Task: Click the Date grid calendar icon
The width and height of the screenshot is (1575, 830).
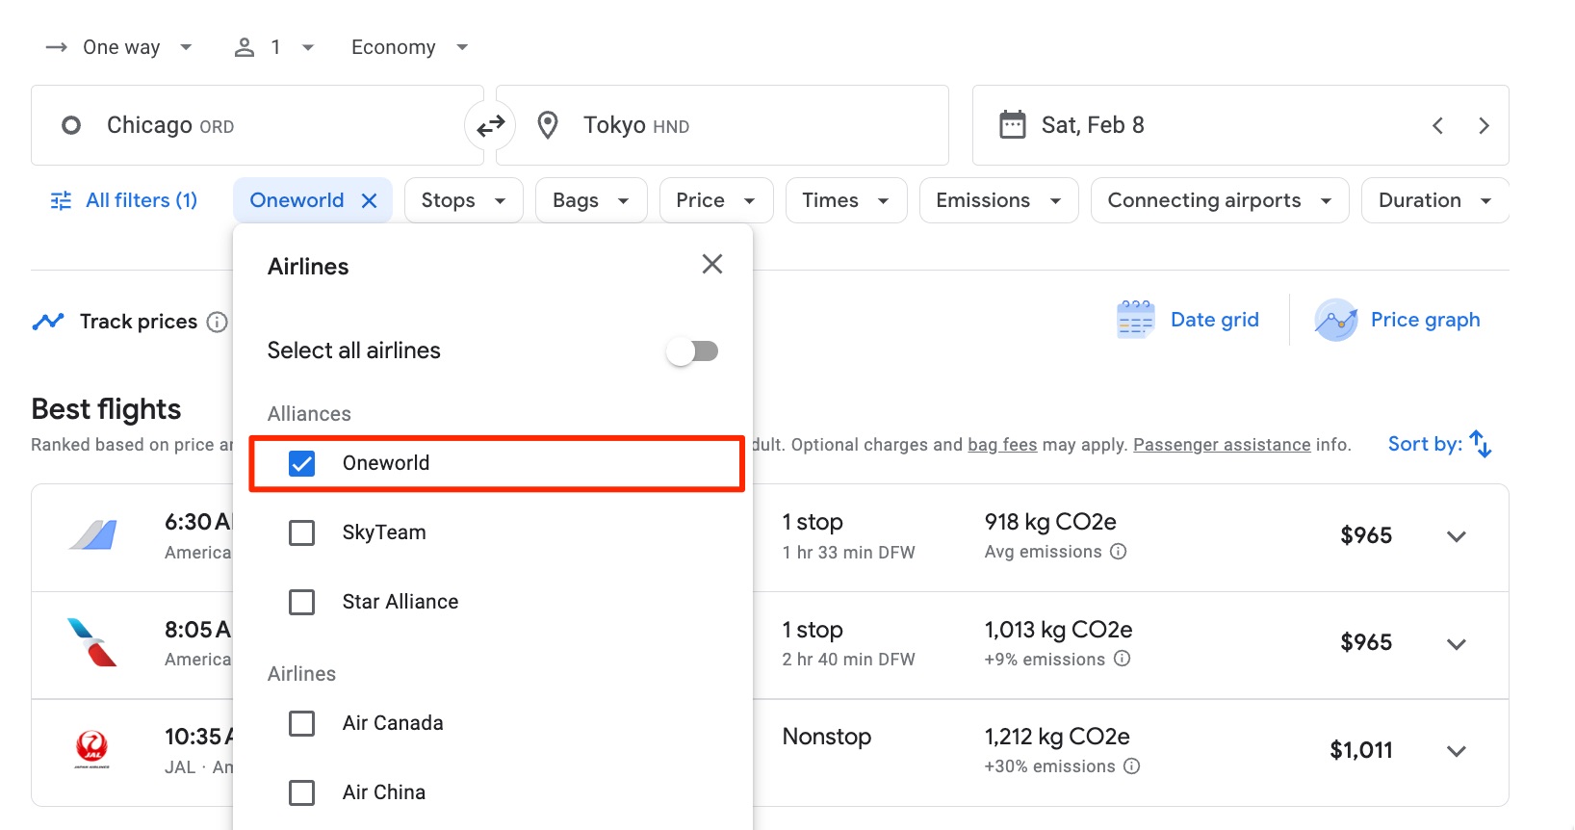Action: [x=1136, y=320]
